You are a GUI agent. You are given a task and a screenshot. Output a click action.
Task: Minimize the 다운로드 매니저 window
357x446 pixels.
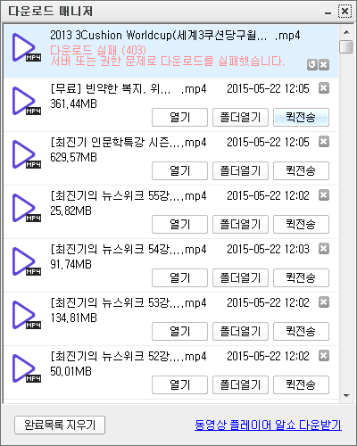pyautogui.click(x=328, y=12)
